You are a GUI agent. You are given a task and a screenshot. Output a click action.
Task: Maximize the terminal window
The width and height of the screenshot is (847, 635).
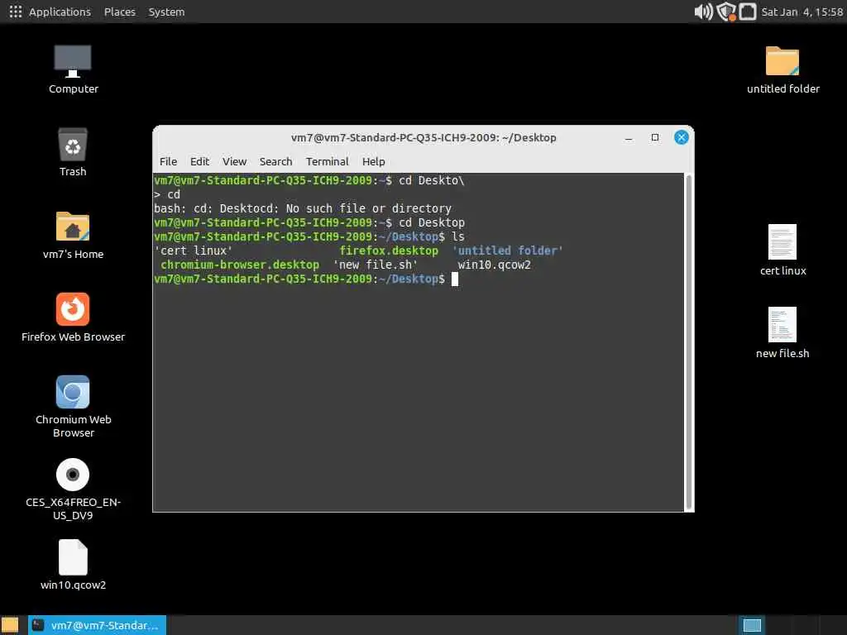(x=655, y=138)
